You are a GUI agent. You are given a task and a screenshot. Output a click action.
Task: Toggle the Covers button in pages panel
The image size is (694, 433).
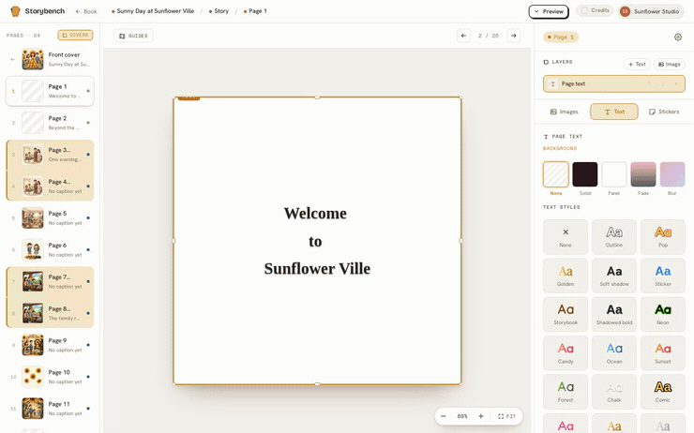pyautogui.click(x=75, y=35)
